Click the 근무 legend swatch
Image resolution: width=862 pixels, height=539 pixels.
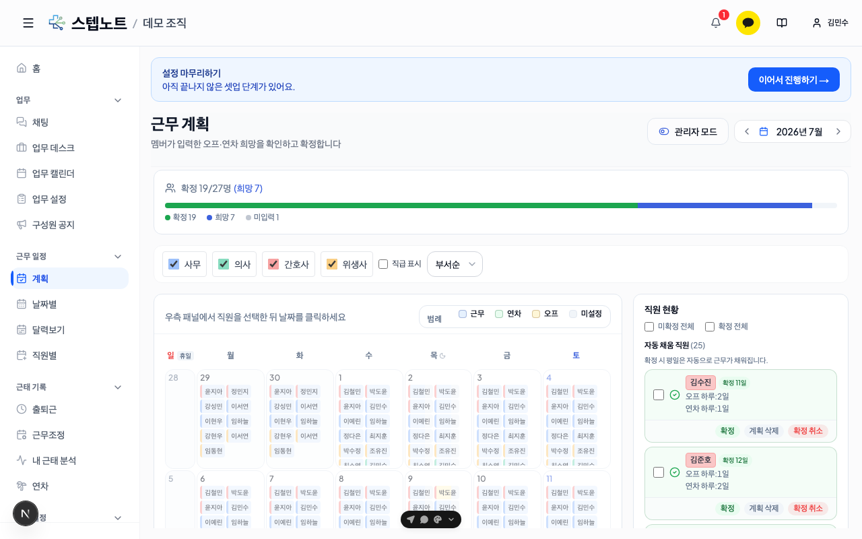(463, 314)
